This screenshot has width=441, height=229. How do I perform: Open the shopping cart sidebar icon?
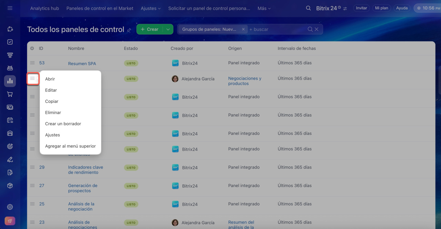coord(10,94)
